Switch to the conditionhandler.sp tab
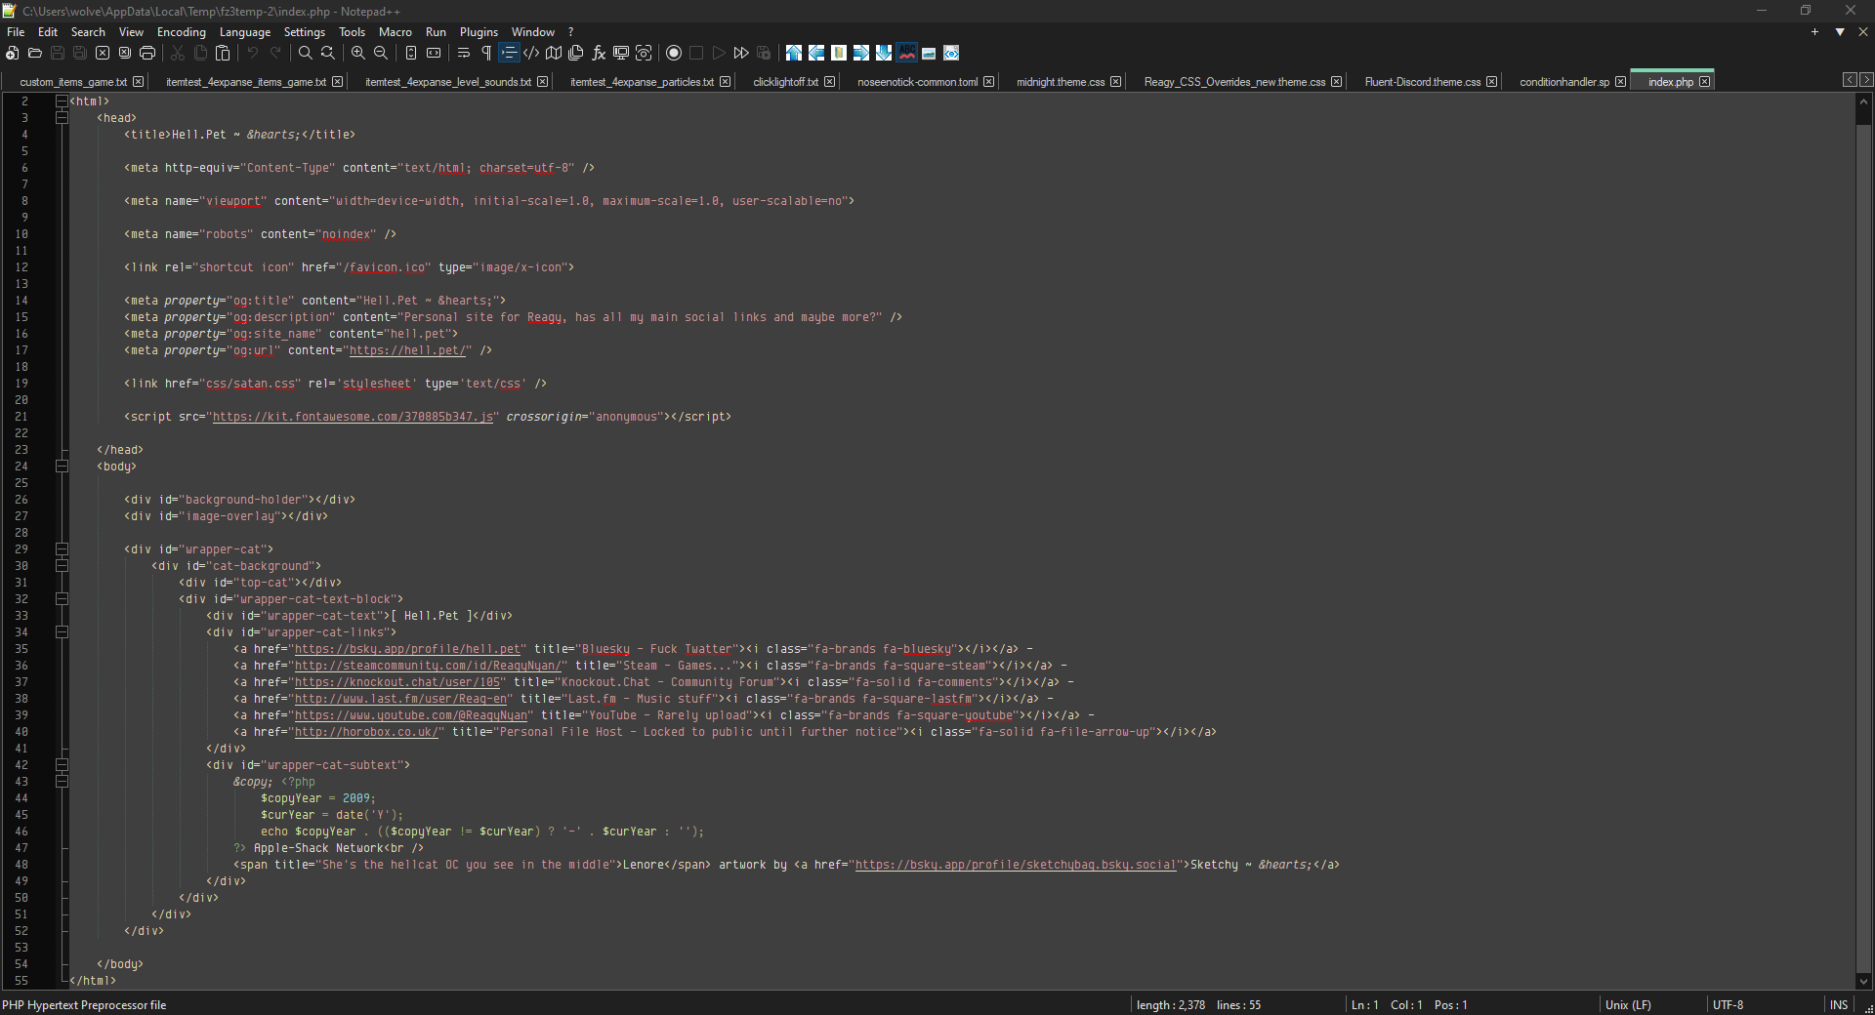 click(x=1564, y=82)
